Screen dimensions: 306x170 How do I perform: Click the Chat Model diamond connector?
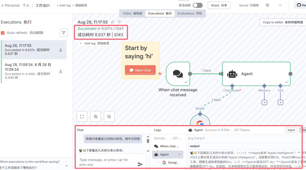[x=232, y=86]
